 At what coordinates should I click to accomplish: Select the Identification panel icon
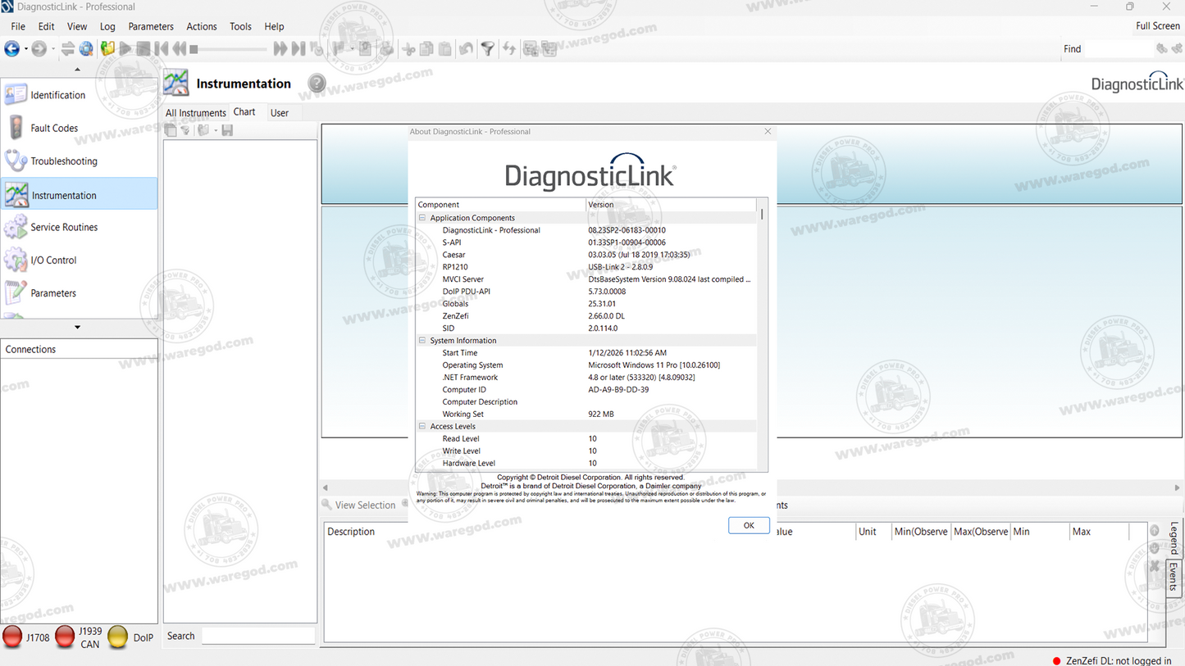[x=15, y=94]
